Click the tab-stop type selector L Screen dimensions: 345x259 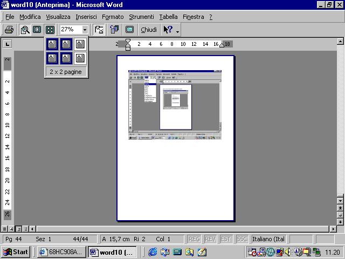[7, 44]
